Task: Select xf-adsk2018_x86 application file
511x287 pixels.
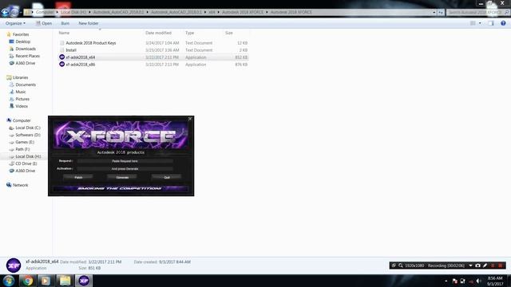Action: point(81,65)
